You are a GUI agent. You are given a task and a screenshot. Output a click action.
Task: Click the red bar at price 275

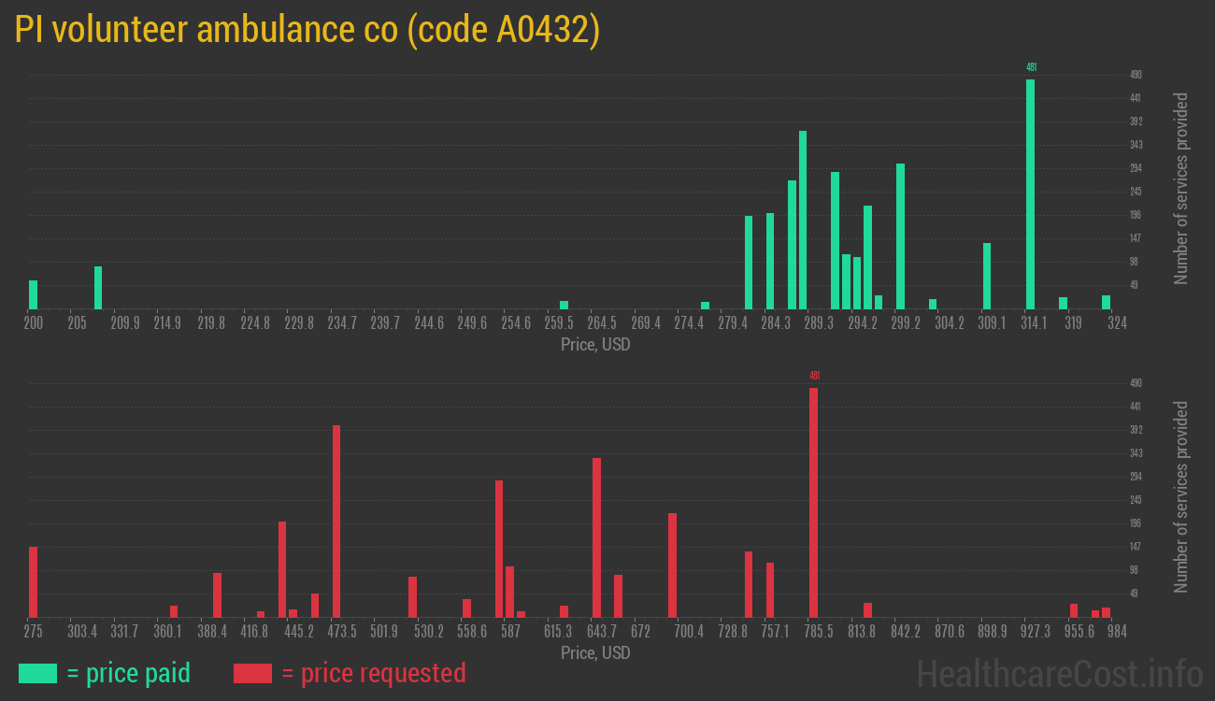tap(34, 581)
